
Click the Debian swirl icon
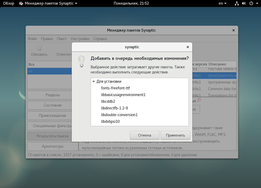199,100
